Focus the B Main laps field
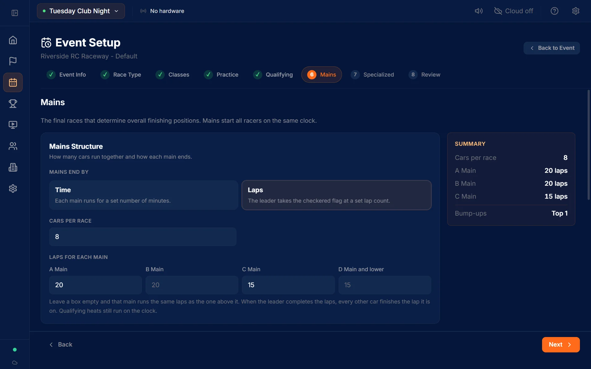The width and height of the screenshot is (591, 369). click(192, 285)
